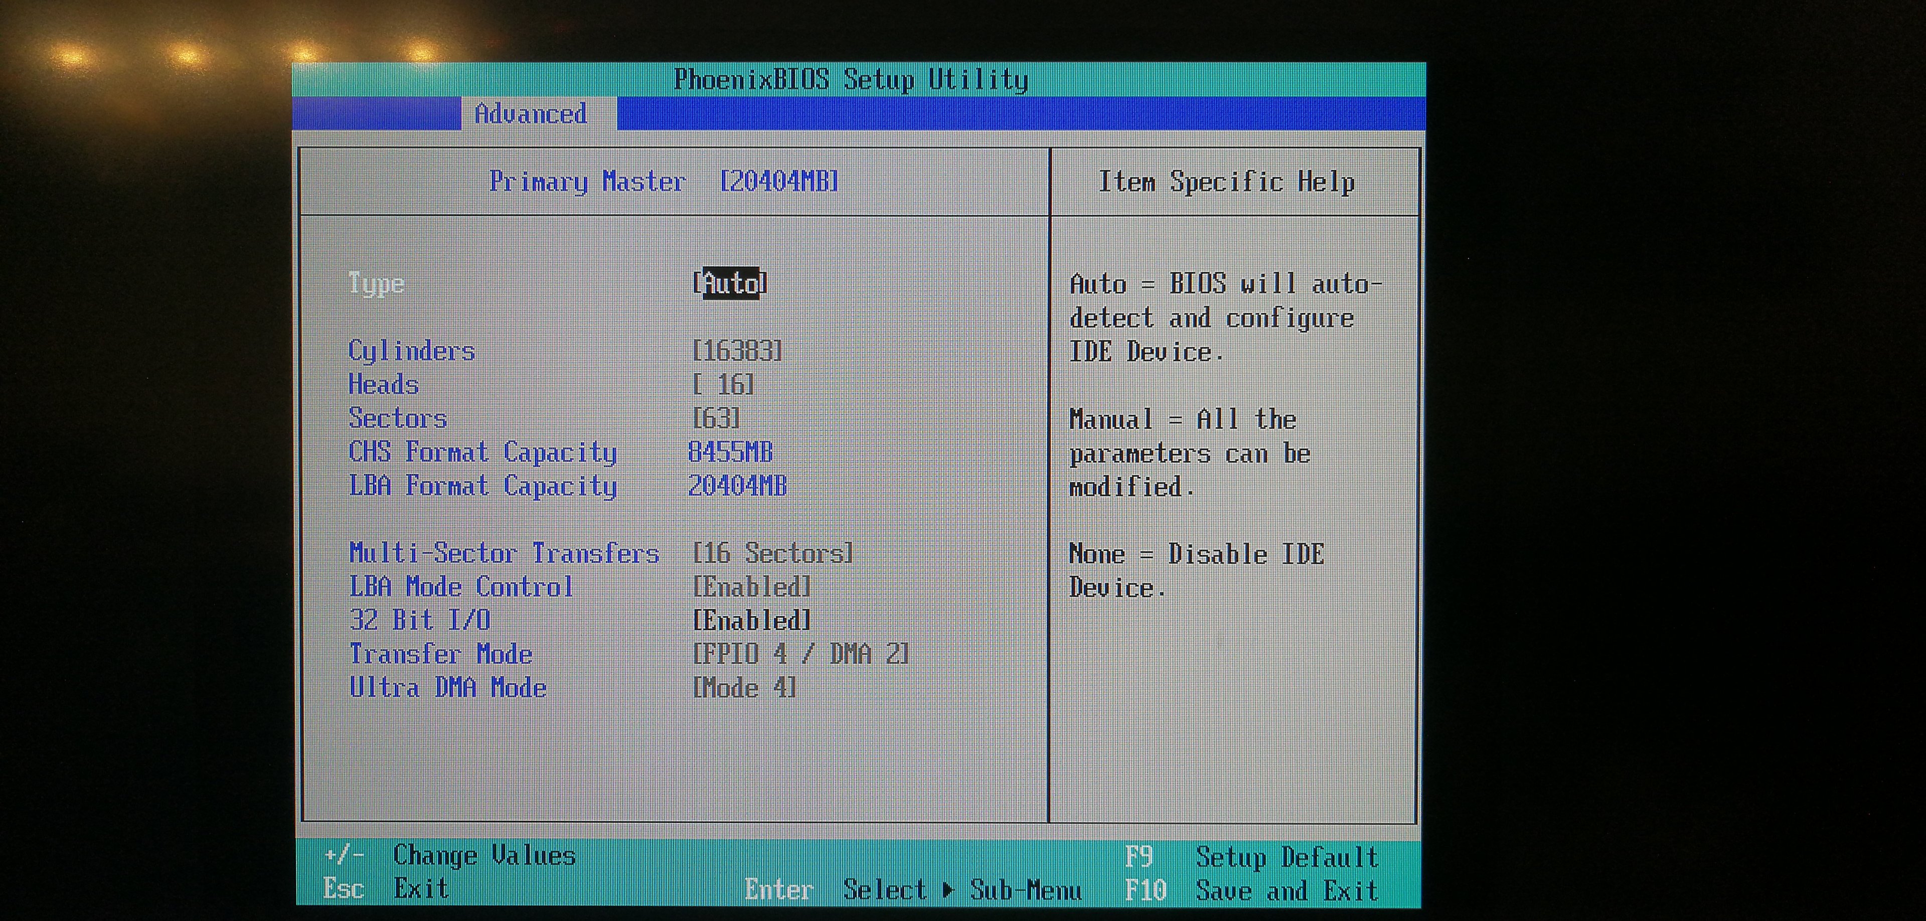
Task: Click the Sub-Menu arrow icon
Action: pos(948,889)
